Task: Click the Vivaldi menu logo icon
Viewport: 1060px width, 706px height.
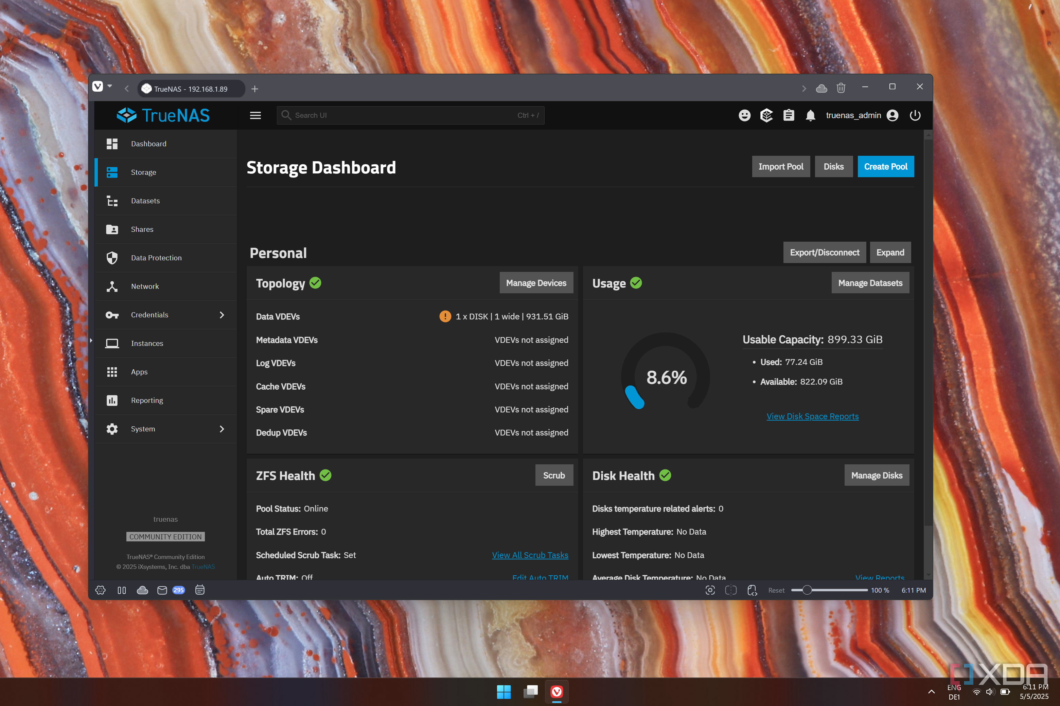Action: tap(98, 86)
